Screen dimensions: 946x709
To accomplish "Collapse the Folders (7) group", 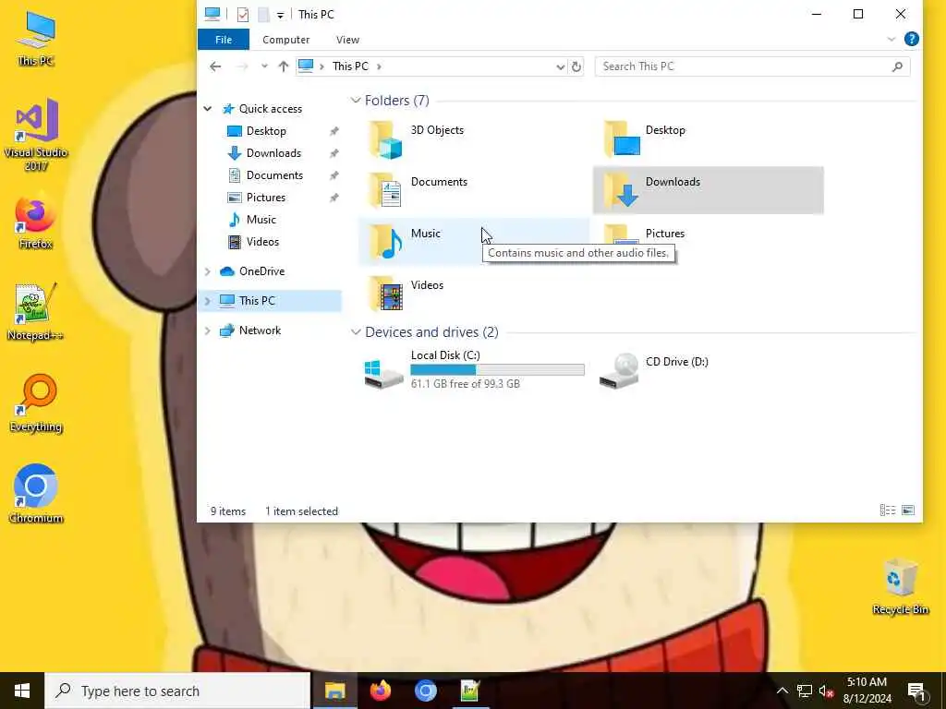I will [356, 101].
